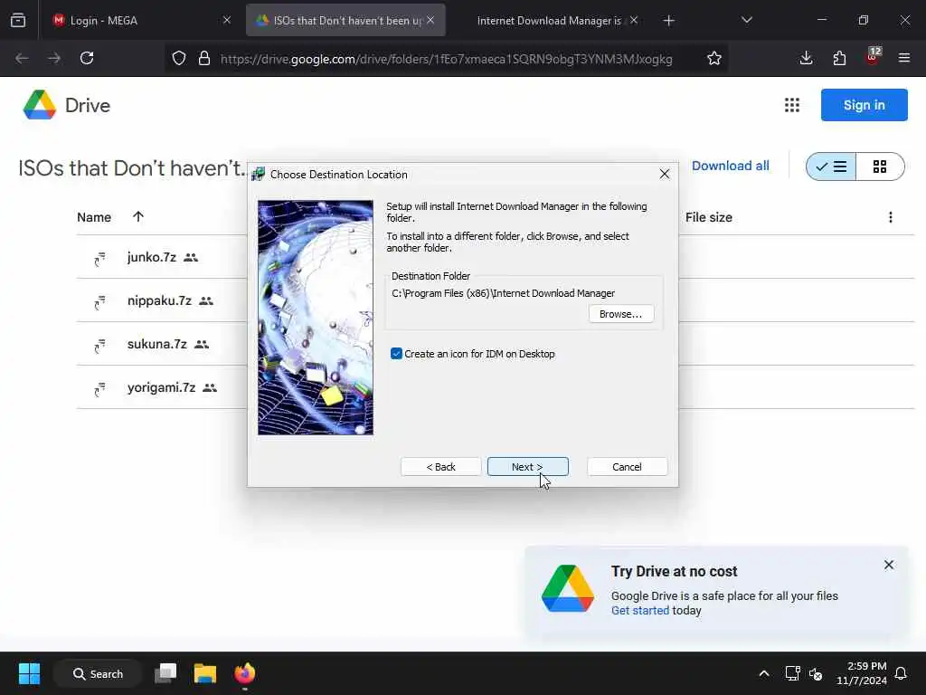Go Back in the IDM setup dialog
This screenshot has height=695, width=926.
coord(440,467)
